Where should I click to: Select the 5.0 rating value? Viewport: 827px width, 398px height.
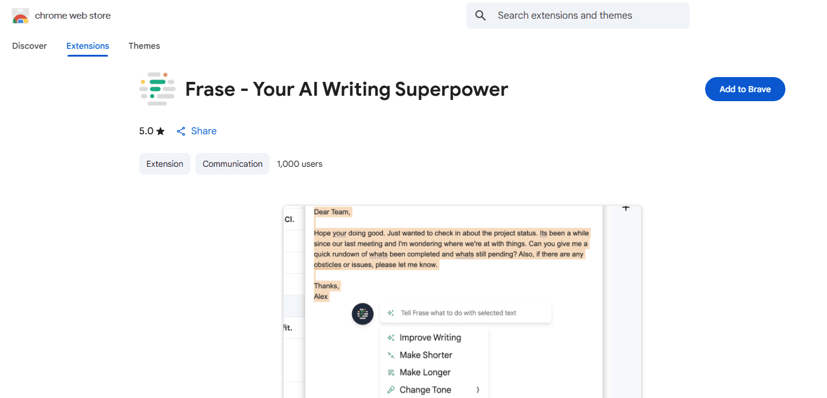[147, 131]
